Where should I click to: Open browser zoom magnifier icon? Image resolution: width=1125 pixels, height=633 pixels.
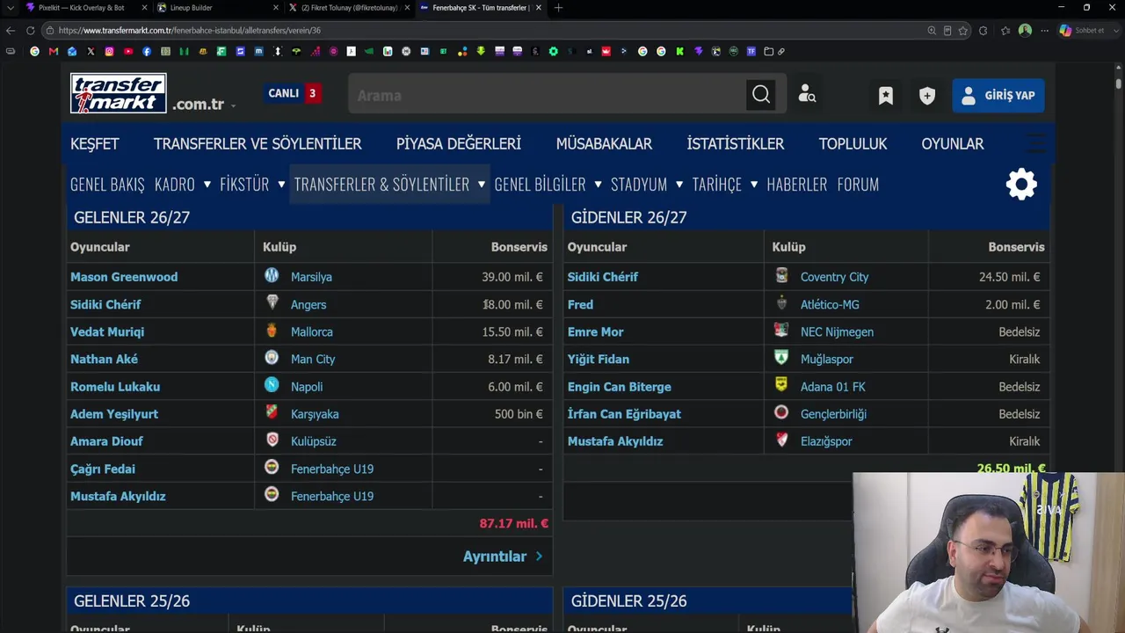click(932, 30)
